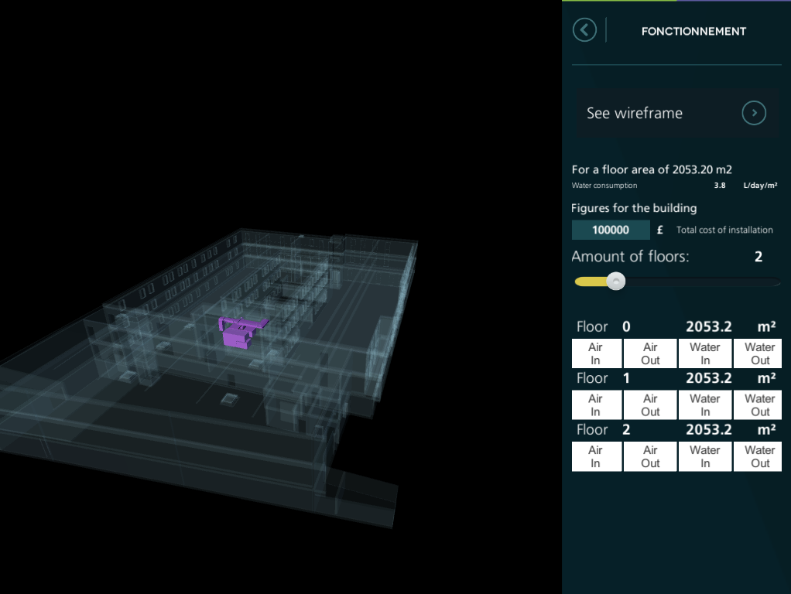
Task: Toggle Water In for Floor 0
Action: (x=705, y=353)
